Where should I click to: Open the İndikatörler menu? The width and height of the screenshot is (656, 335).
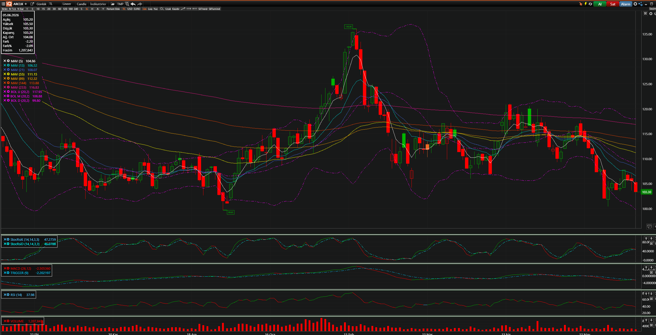coord(98,4)
